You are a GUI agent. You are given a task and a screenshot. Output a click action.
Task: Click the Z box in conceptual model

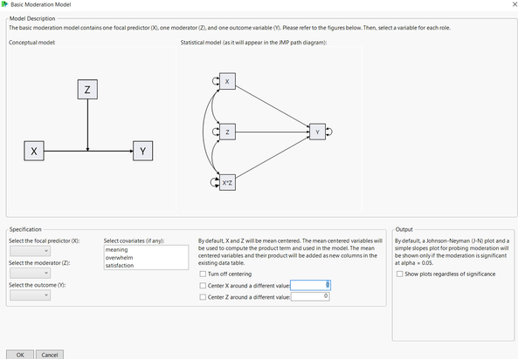(87, 90)
